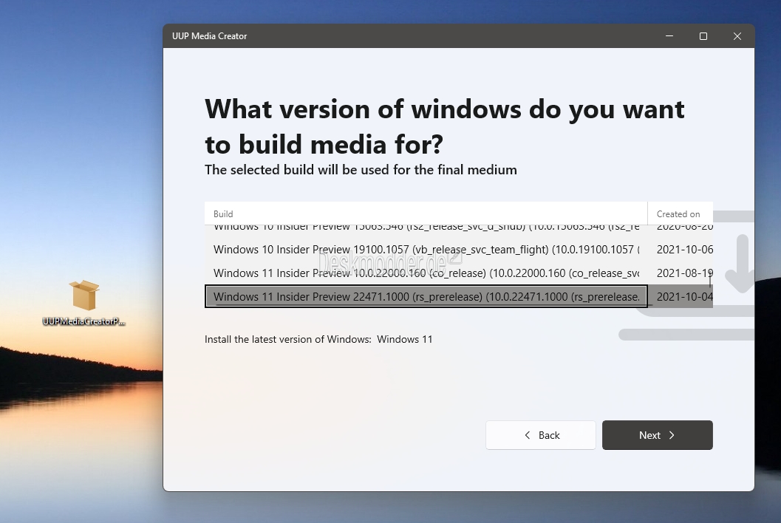The height and width of the screenshot is (523, 781).
Task: Maximize the UUP Media Creator window
Action: click(x=703, y=36)
